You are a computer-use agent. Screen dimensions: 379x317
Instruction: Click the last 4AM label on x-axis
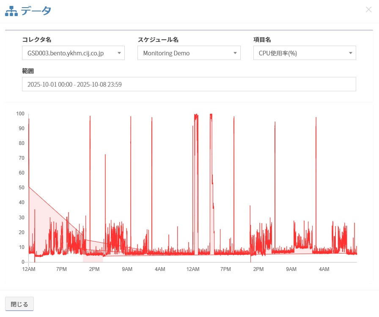pyautogui.click(x=324, y=269)
